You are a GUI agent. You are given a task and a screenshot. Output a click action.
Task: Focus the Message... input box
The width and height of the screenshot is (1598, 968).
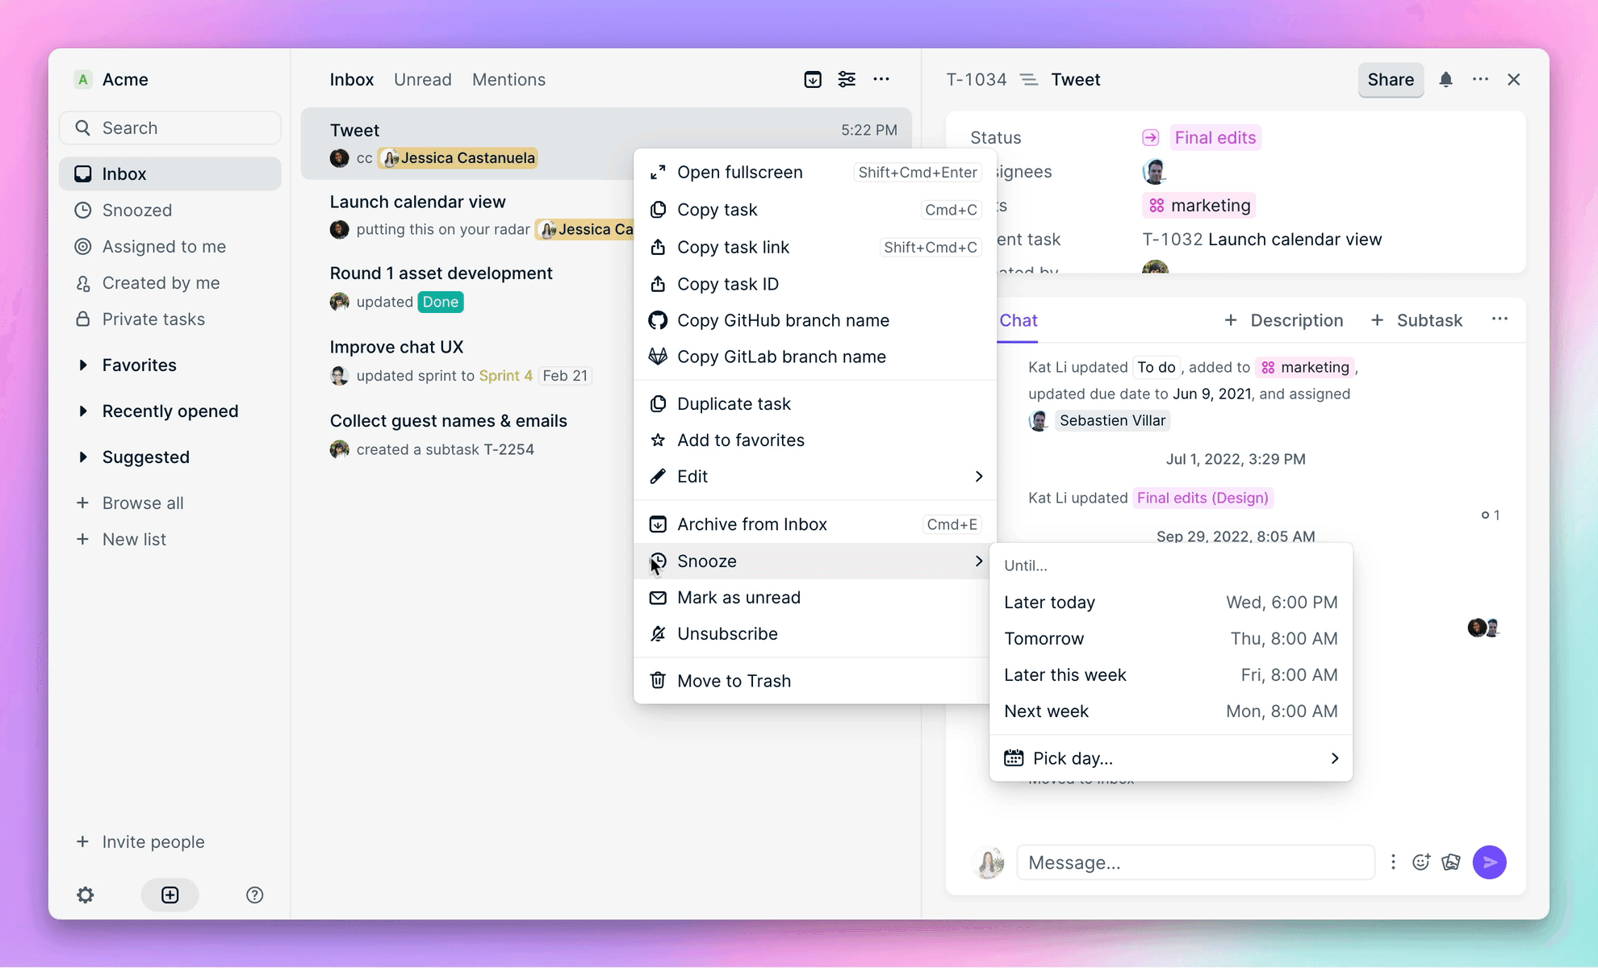coord(1195,862)
